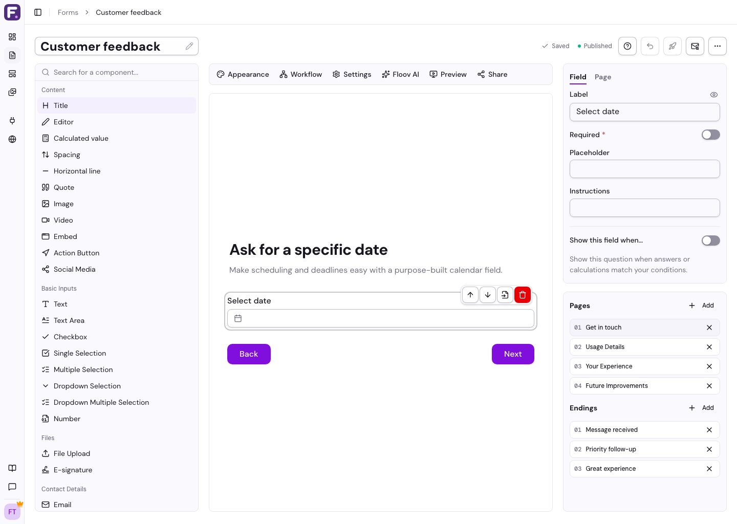The height and width of the screenshot is (524, 737).
Task: Open the documentation book sidebar icon
Action: (x=12, y=468)
